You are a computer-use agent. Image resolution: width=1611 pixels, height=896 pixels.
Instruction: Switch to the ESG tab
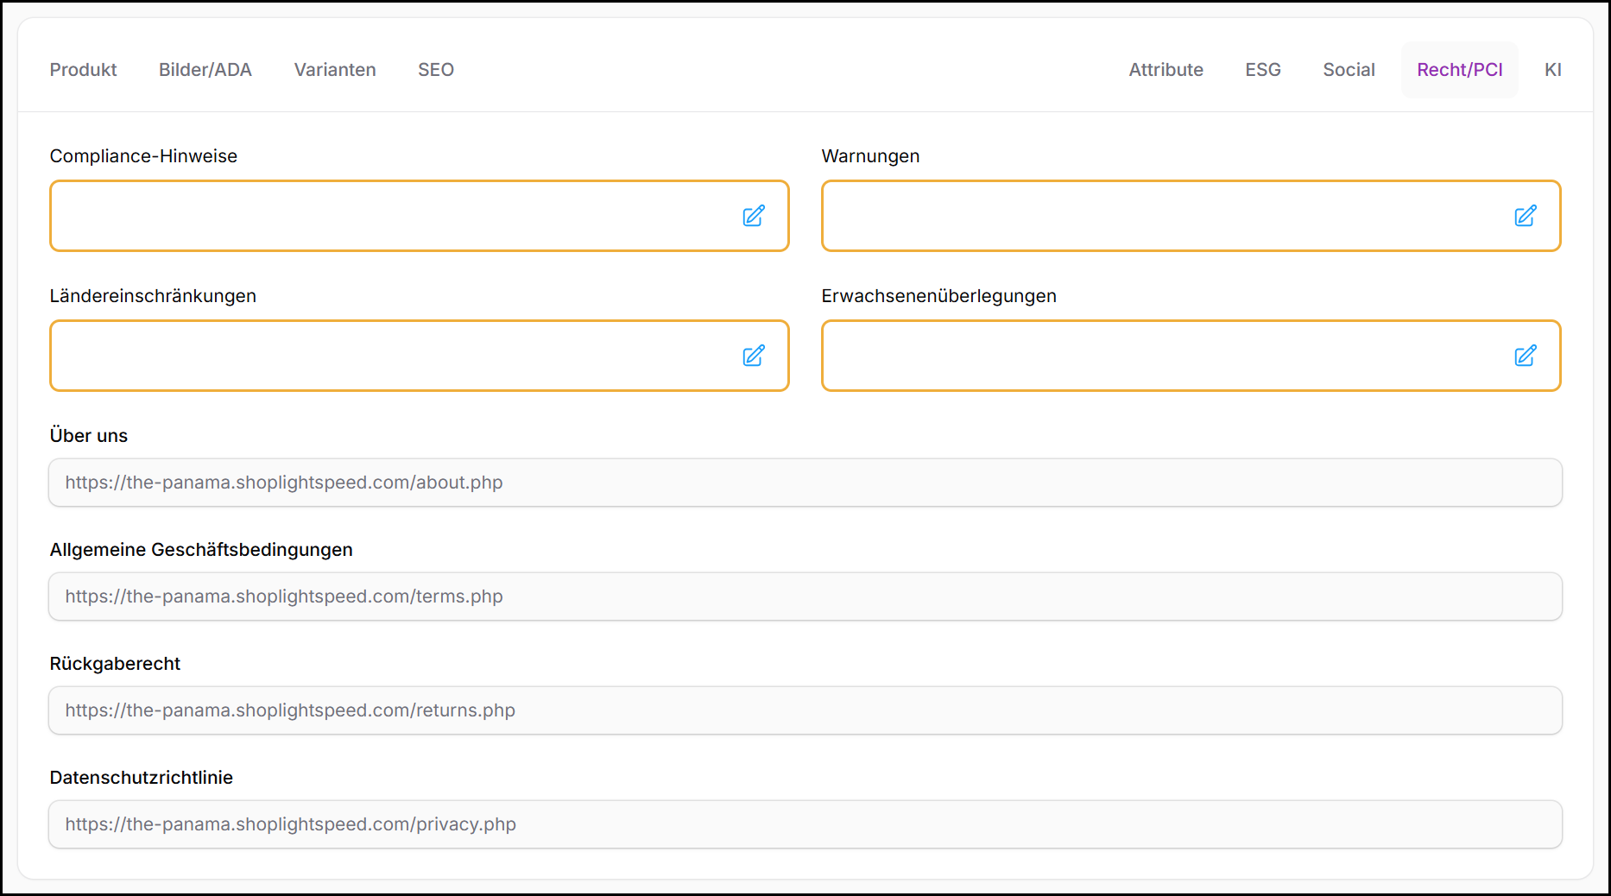tap(1262, 70)
